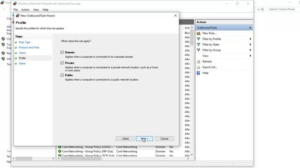This screenshot has height=168, width=300.
Task: Click scroll down arrow of rules list
Action: 192,154
